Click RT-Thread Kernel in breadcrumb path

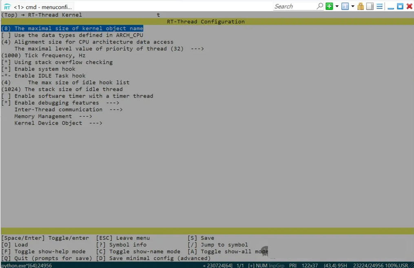(55, 15)
